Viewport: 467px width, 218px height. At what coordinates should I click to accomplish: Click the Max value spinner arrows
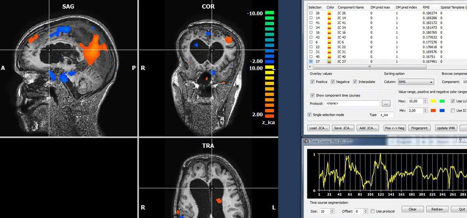pyautogui.click(x=425, y=101)
